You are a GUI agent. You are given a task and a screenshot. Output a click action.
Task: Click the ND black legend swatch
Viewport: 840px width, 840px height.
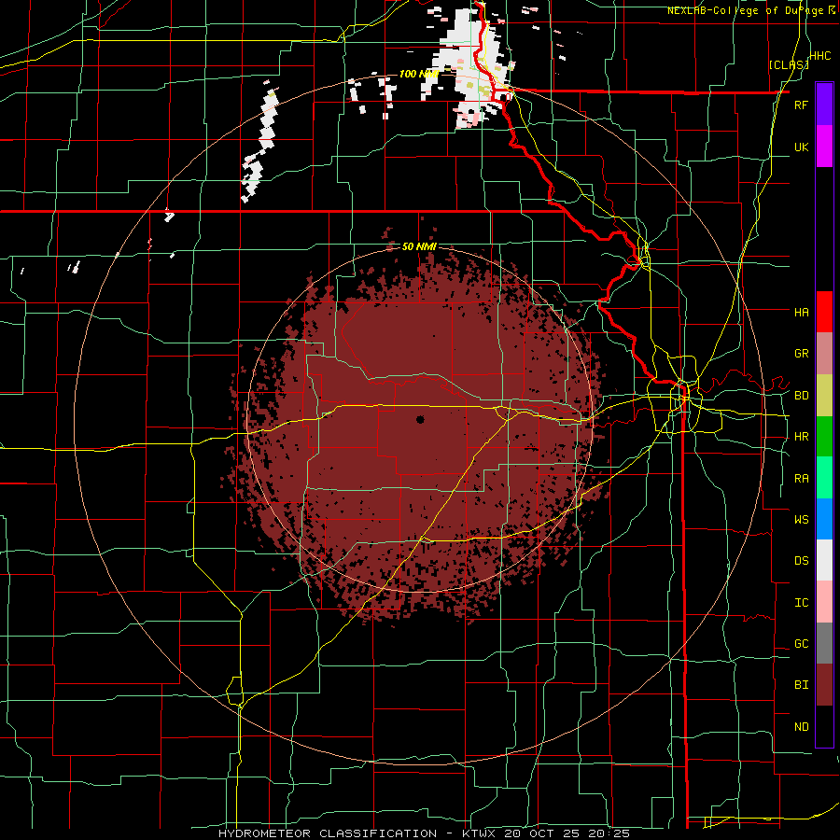[x=824, y=726]
